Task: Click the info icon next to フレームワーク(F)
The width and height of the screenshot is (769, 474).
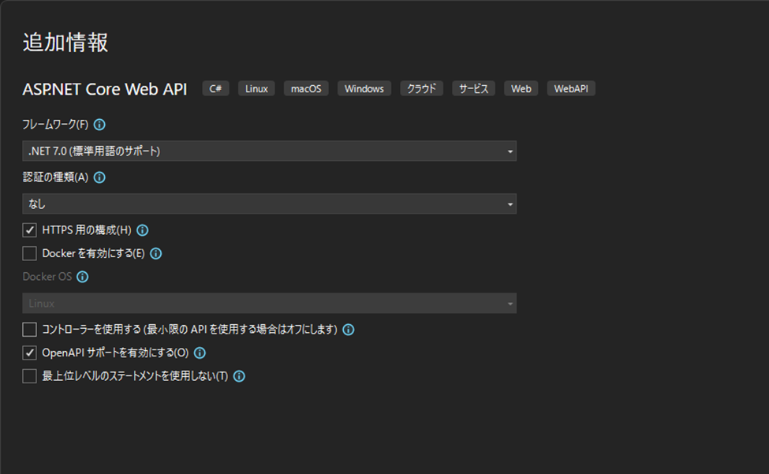Action: [x=99, y=125]
